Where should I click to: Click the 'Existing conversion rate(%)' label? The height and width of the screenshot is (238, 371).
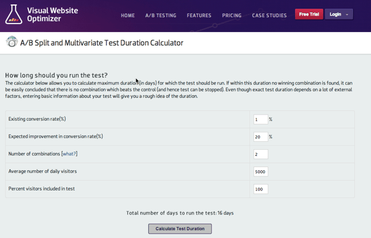(37, 119)
